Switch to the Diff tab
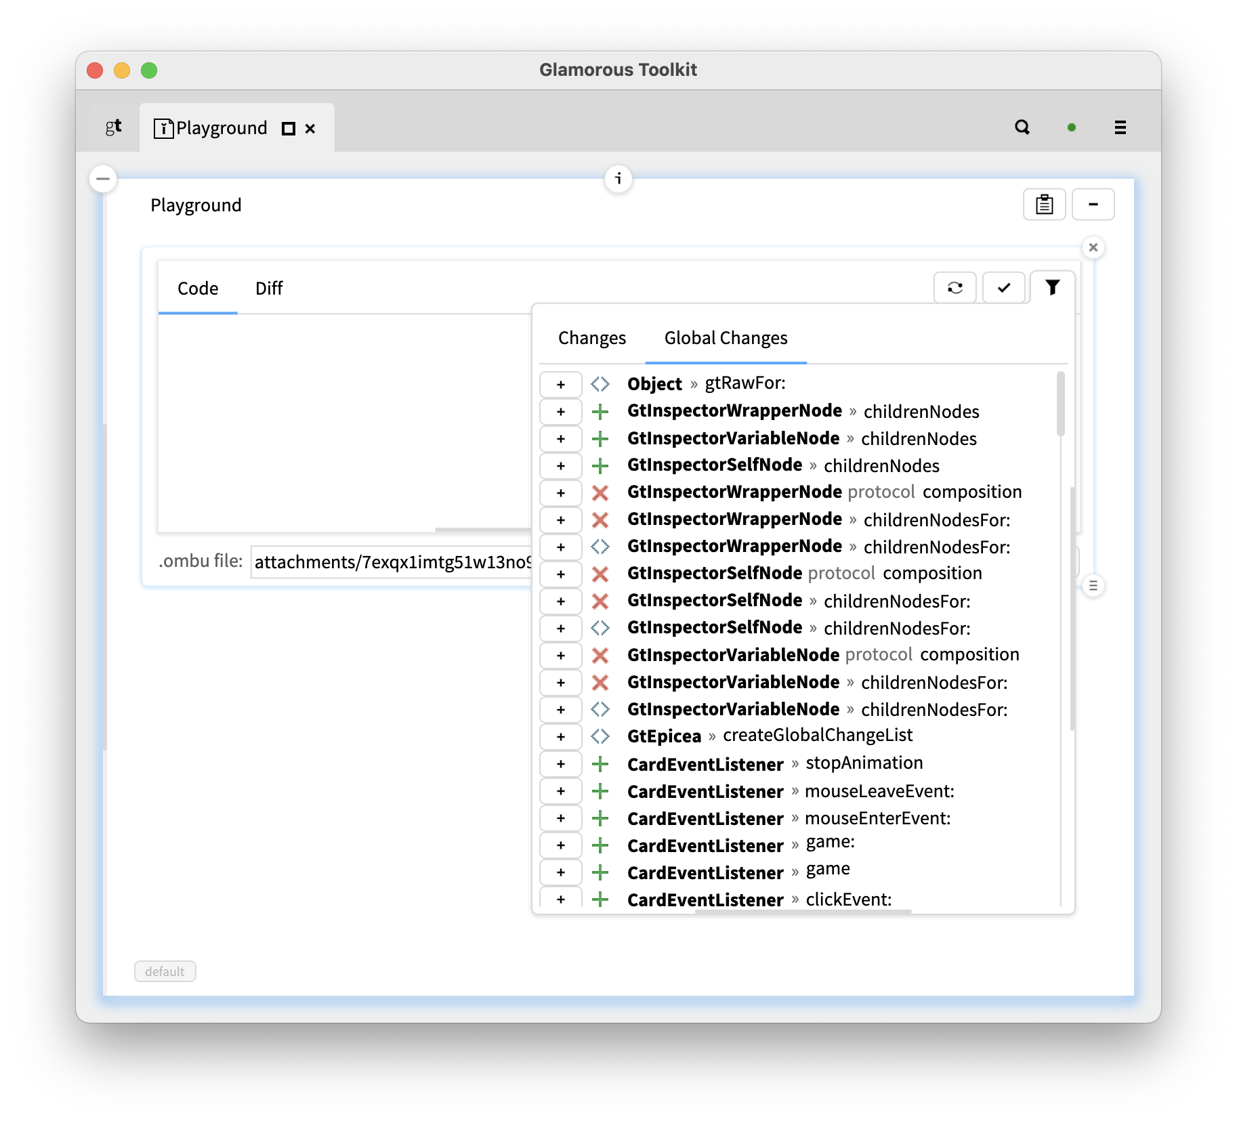Image resolution: width=1237 pixels, height=1123 pixels. tap(268, 289)
